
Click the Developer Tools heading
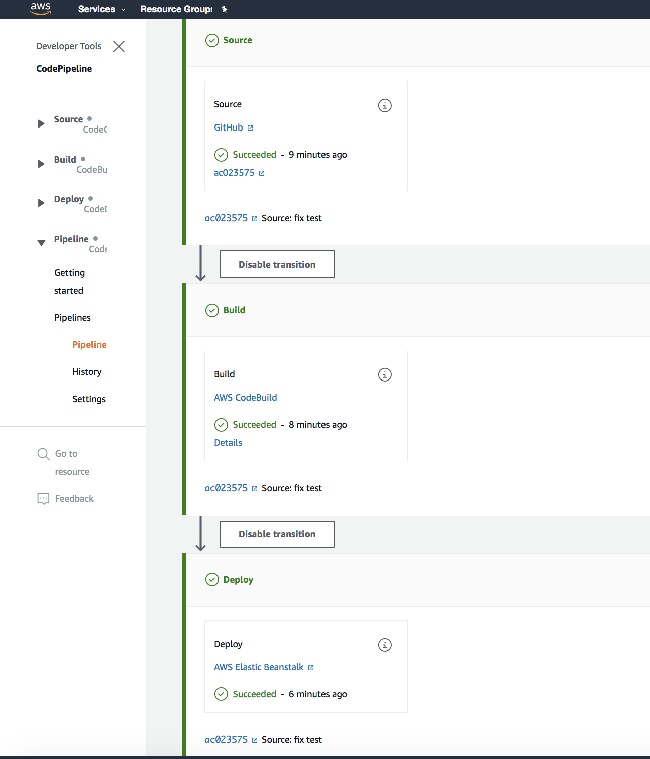[69, 46]
